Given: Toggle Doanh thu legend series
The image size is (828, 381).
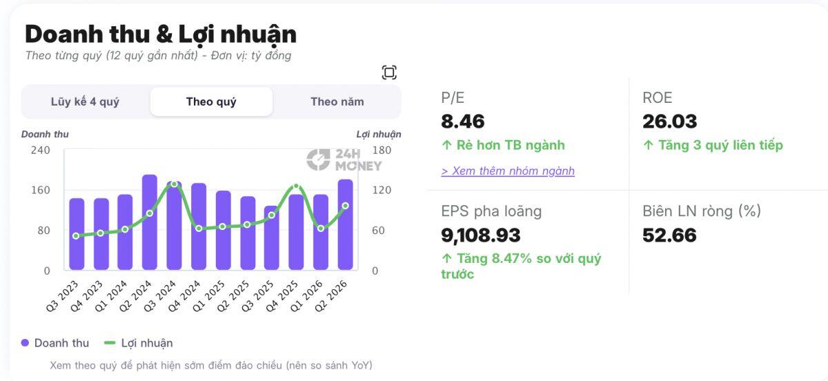Looking at the screenshot, I should [x=55, y=342].
